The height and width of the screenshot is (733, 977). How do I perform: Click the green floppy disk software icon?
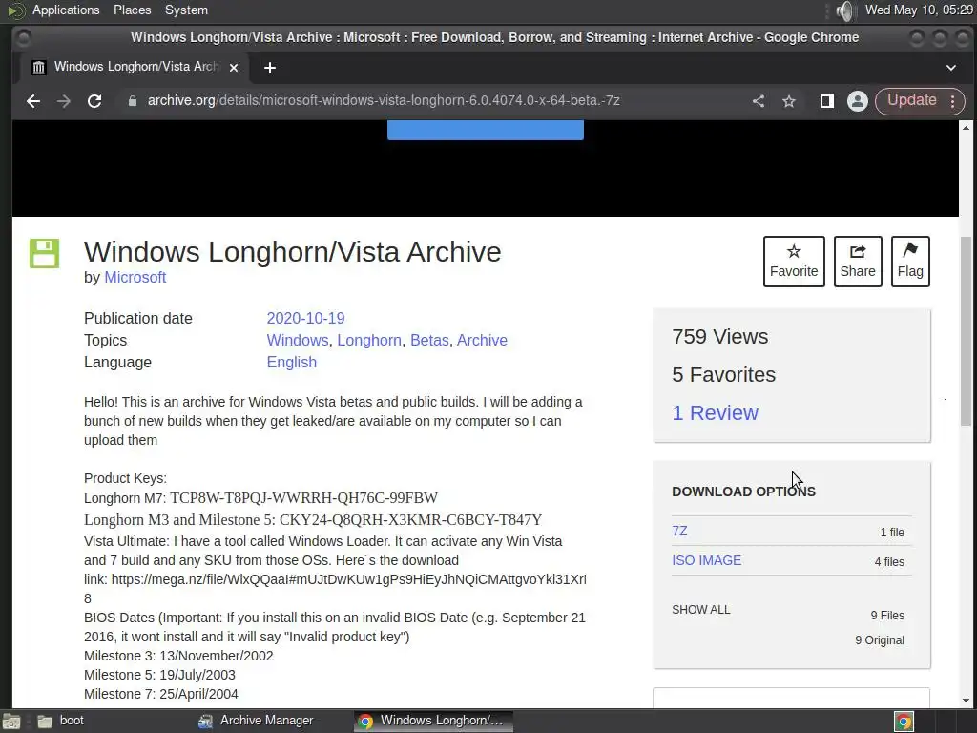(44, 253)
